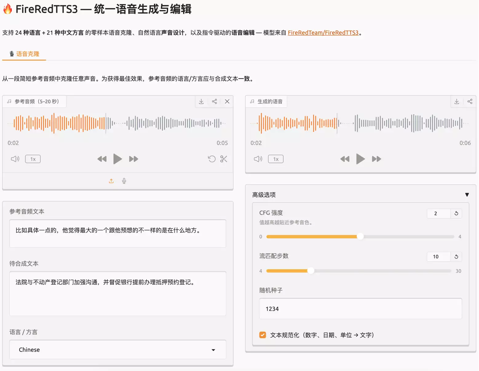Viewport: 479px width, 371px height.
Task: Mute the generated speech volume icon
Action: (x=258, y=159)
